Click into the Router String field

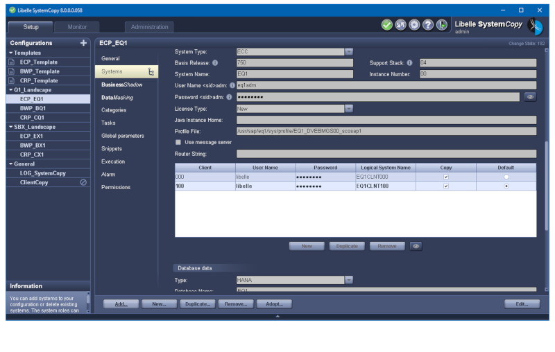tap(386, 154)
